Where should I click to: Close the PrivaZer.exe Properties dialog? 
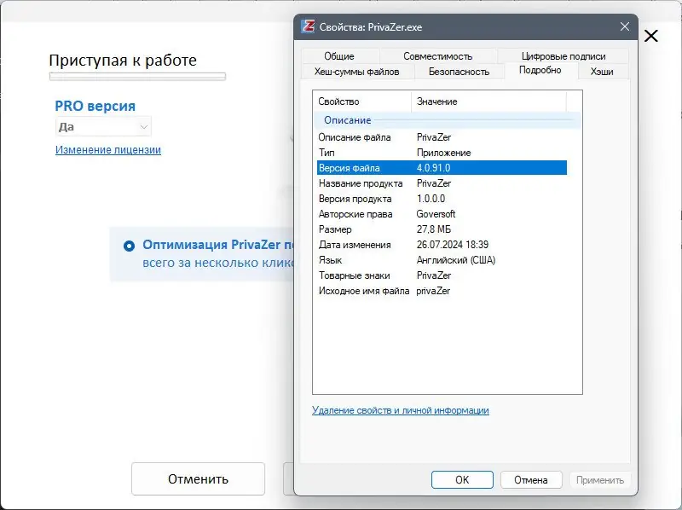(x=625, y=26)
